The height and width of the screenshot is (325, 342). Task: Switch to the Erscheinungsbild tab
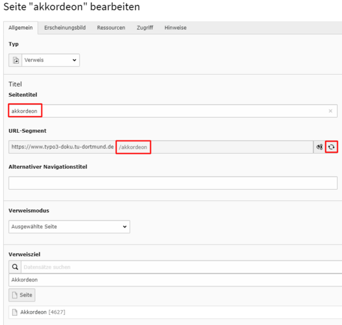(64, 28)
